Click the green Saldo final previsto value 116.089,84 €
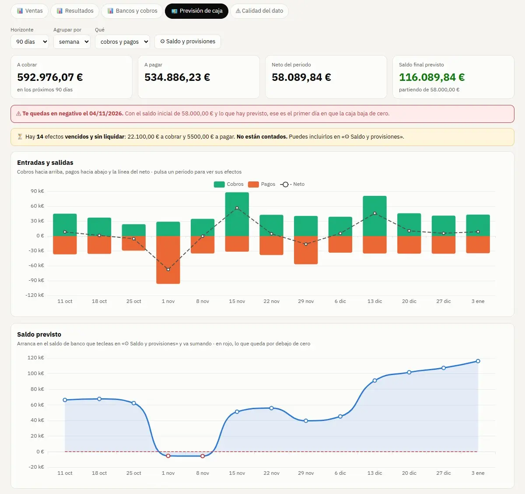 (x=432, y=77)
